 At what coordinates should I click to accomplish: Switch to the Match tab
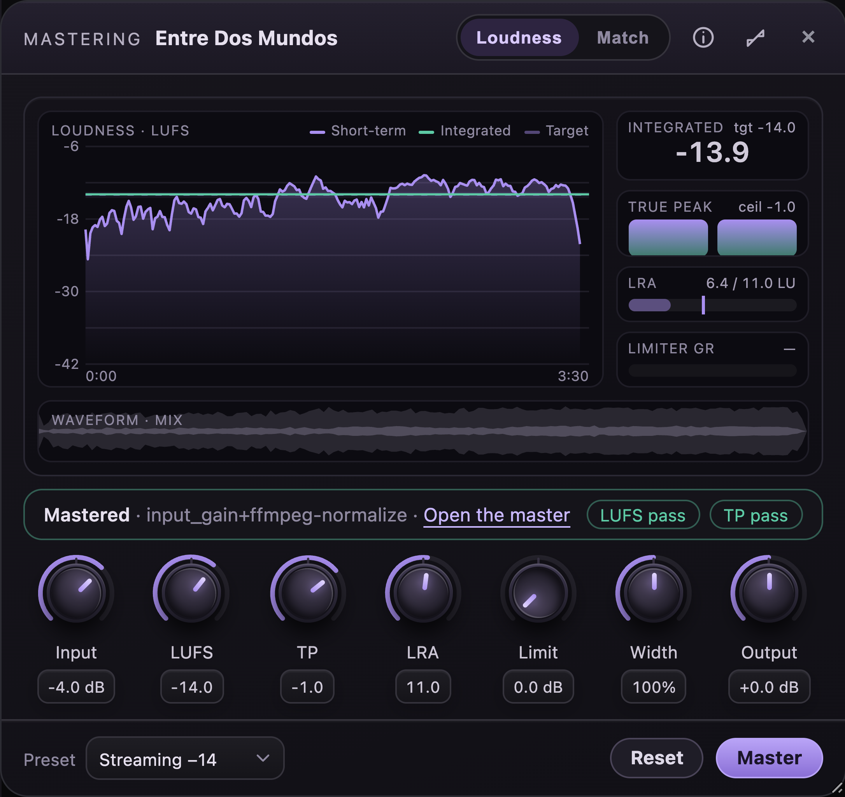click(623, 38)
